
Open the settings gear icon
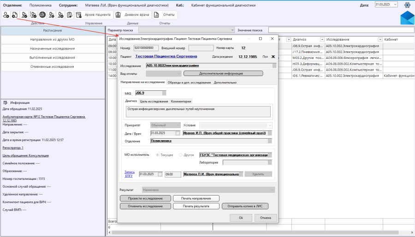click(x=407, y=5)
